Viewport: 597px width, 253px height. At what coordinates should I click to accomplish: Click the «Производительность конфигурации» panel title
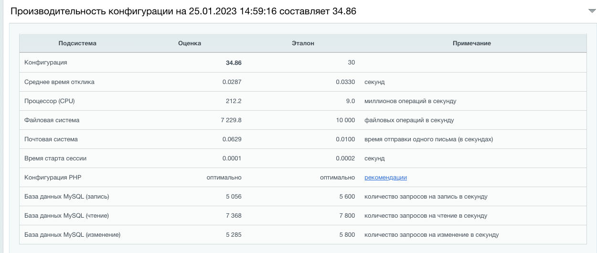pos(183,11)
